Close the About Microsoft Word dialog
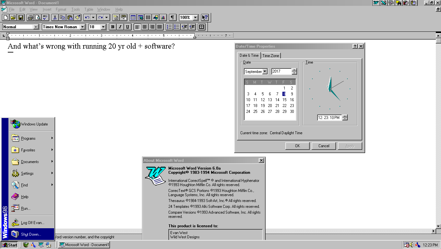441x249 pixels. coord(261,160)
